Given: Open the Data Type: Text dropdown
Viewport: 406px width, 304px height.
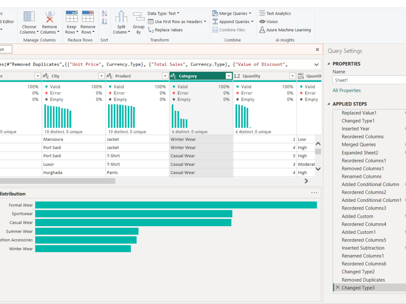Looking at the screenshot, I should 163,13.
